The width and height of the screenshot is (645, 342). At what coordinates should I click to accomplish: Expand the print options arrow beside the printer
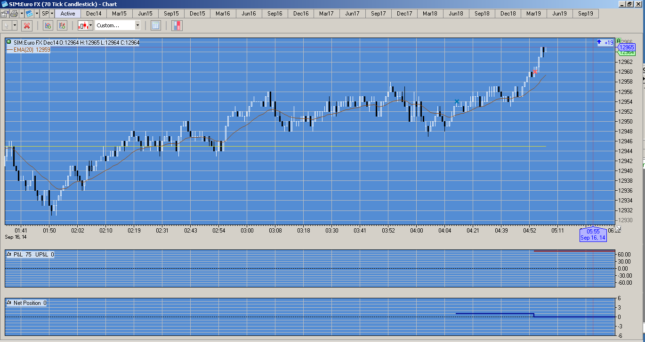click(x=21, y=14)
